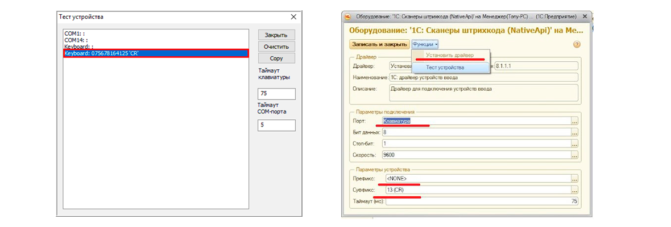The height and width of the screenshot is (227, 671).
Task: Open the Суффикс ellipsis button
Action: pos(575,190)
